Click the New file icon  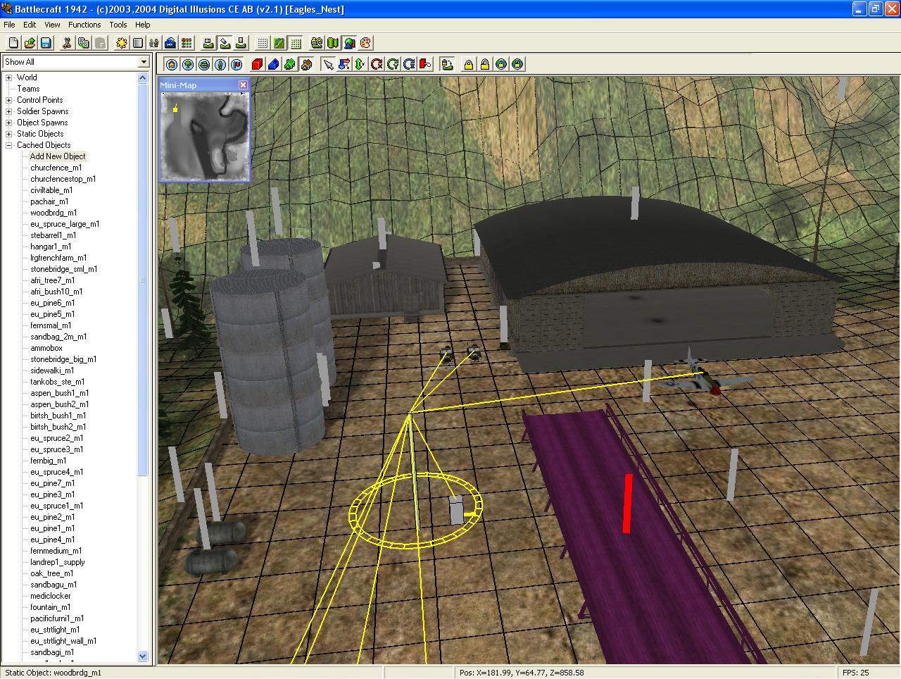13,43
